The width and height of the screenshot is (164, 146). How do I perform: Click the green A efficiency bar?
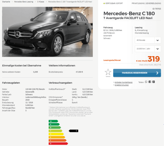54,124
